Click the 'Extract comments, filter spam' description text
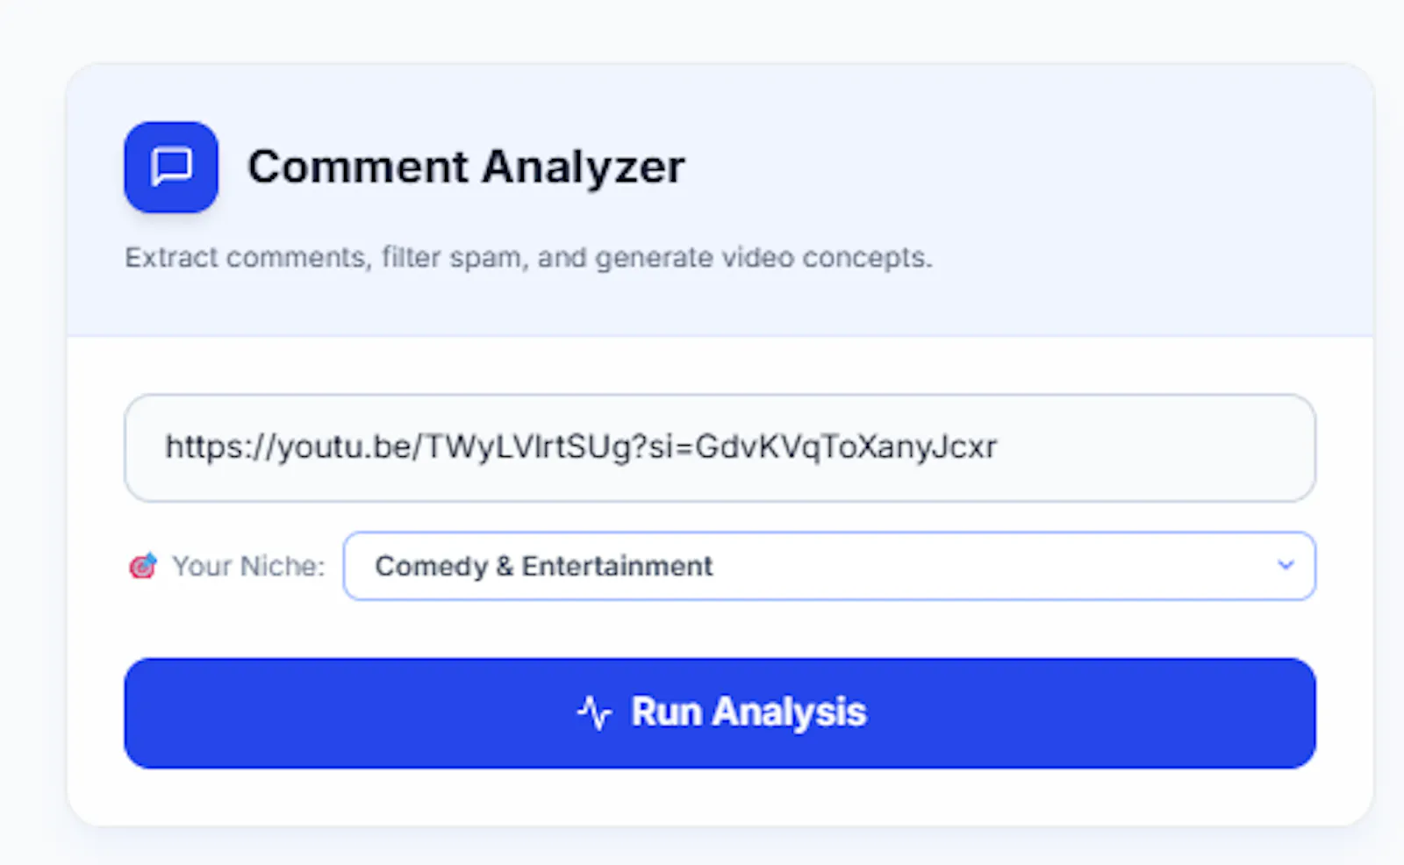 tap(528, 258)
